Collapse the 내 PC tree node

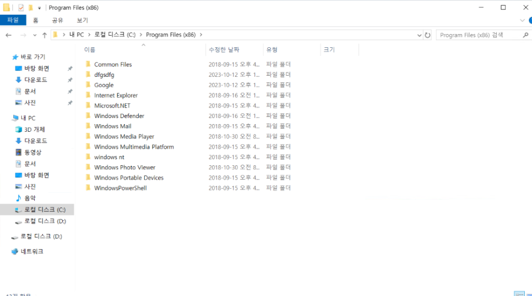pos(6,118)
